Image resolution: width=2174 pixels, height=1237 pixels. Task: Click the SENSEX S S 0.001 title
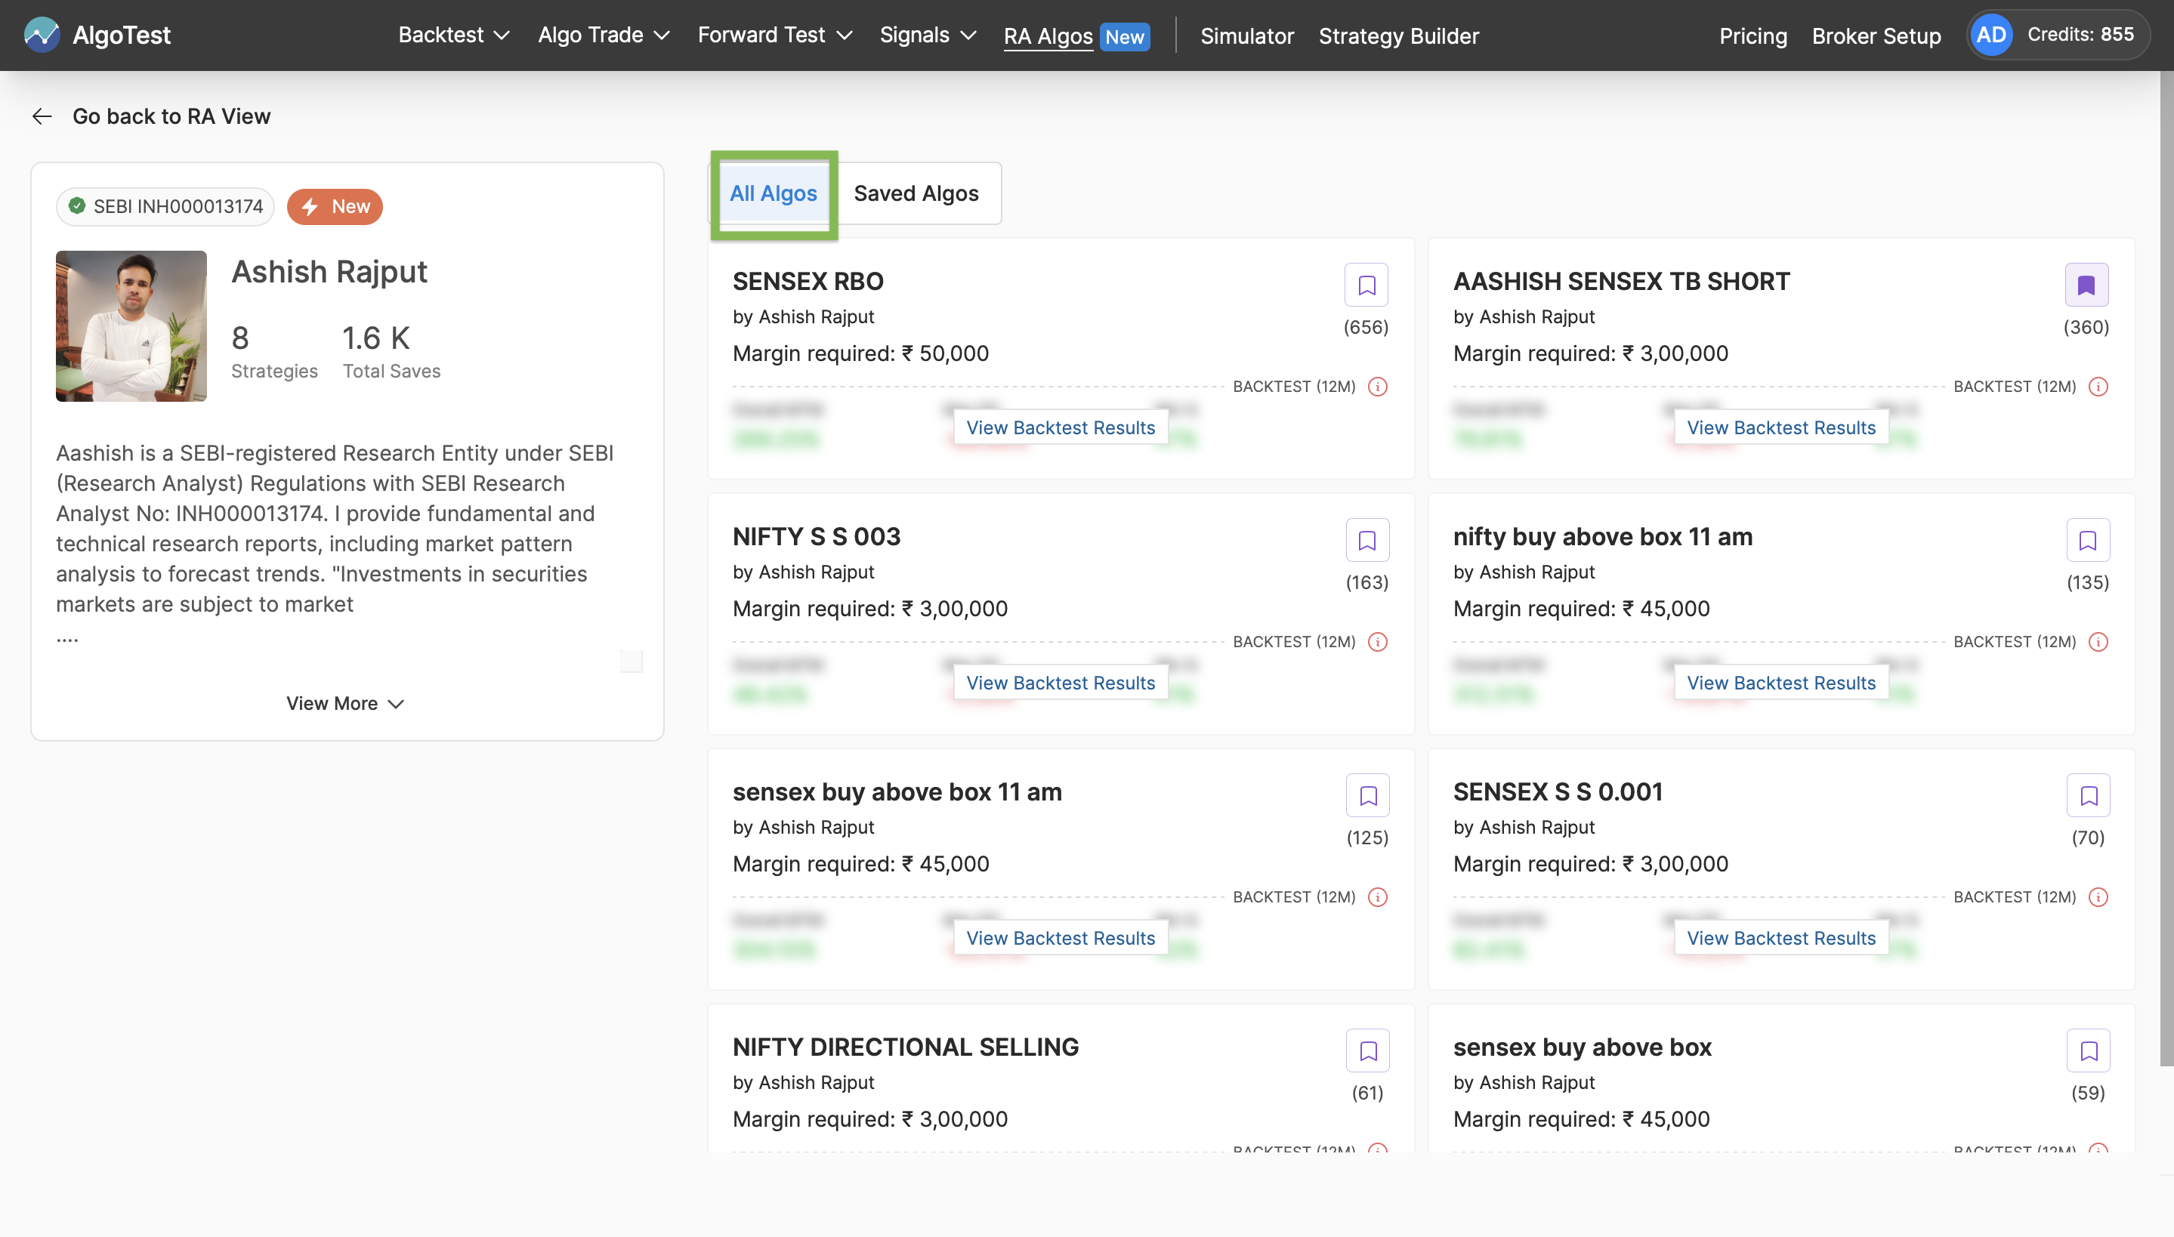[x=1557, y=791]
